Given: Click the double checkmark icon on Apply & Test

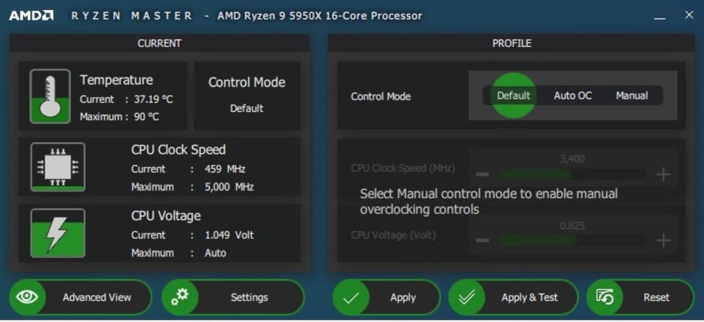Looking at the screenshot, I should click(x=467, y=297).
